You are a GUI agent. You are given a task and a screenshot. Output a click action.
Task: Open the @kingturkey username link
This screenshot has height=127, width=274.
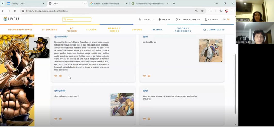(x=60, y=91)
